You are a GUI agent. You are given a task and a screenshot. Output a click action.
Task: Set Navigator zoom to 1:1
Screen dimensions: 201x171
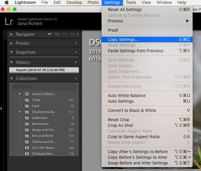click(x=65, y=34)
